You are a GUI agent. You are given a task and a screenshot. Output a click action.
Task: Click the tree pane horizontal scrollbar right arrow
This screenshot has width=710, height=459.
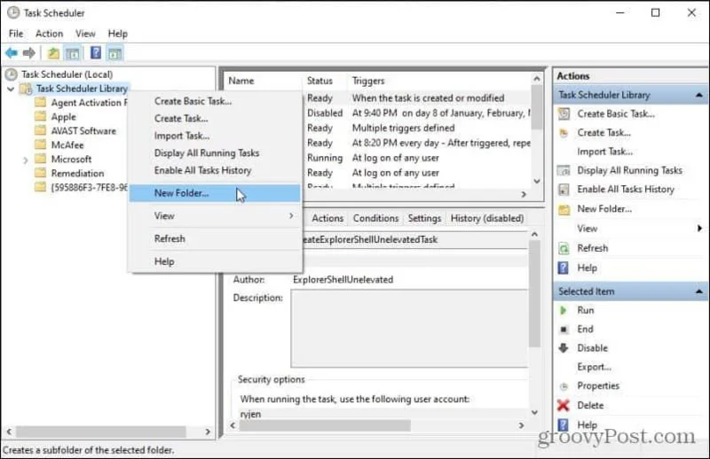tap(208, 432)
